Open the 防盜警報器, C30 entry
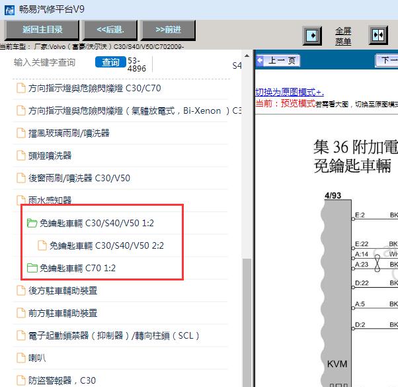 click(x=62, y=380)
